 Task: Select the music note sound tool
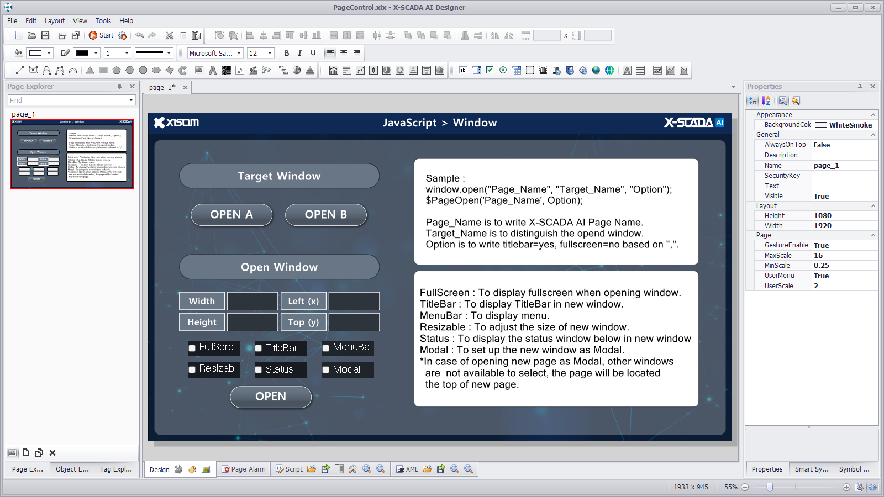tap(240, 70)
